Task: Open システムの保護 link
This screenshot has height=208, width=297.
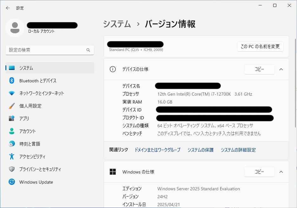Action: (201, 150)
